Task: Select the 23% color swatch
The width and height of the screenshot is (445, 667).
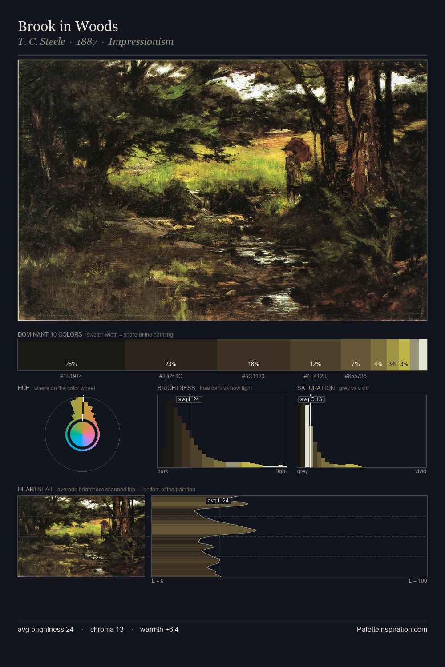Action: pyautogui.click(x=171, y=355)
